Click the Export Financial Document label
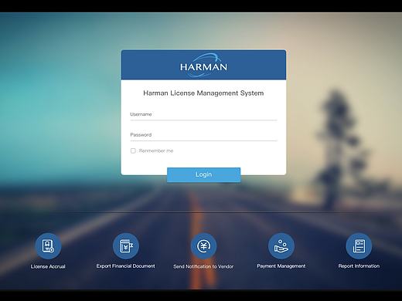The image size is (402, 301). [126, 266]
